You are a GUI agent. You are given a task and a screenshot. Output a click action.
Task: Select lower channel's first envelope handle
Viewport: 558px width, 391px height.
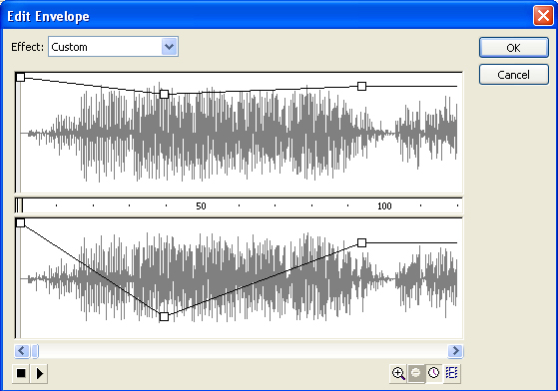(20, 222)
